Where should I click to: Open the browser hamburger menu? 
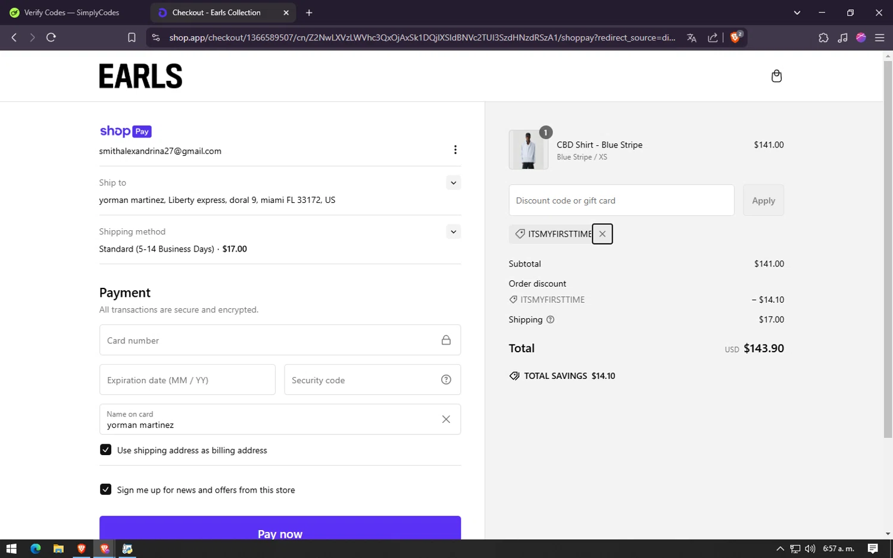[x=879, y=37]
